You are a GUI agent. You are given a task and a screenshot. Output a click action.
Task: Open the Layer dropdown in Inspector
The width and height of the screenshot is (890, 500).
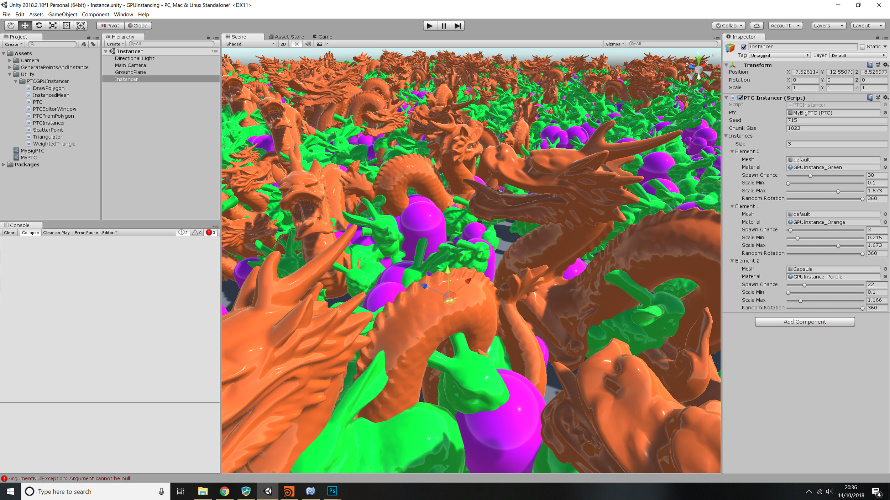coord(858,55)
